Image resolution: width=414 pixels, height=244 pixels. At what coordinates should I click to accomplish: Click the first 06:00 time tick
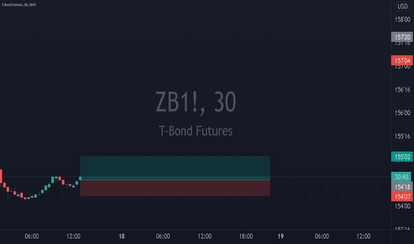[x=32, y=236]
